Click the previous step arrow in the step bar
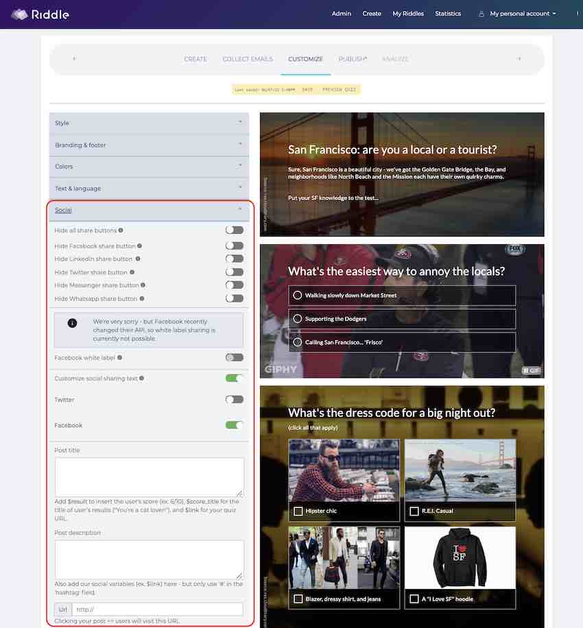The height and width of the screenshot is (628, 583). pos(74,58)
